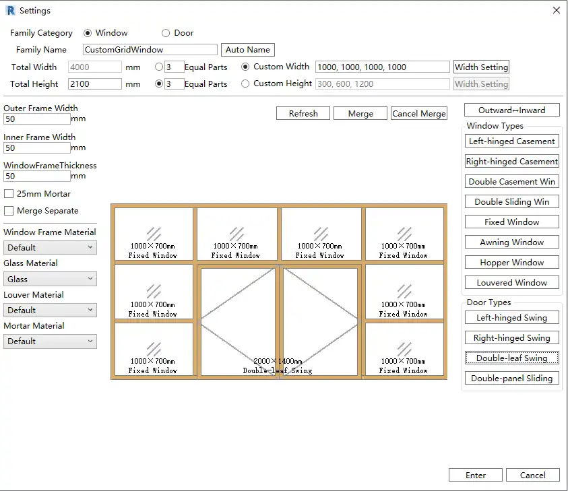Select the Door family category radio button
568x491 pixels.
pos(166,33)
